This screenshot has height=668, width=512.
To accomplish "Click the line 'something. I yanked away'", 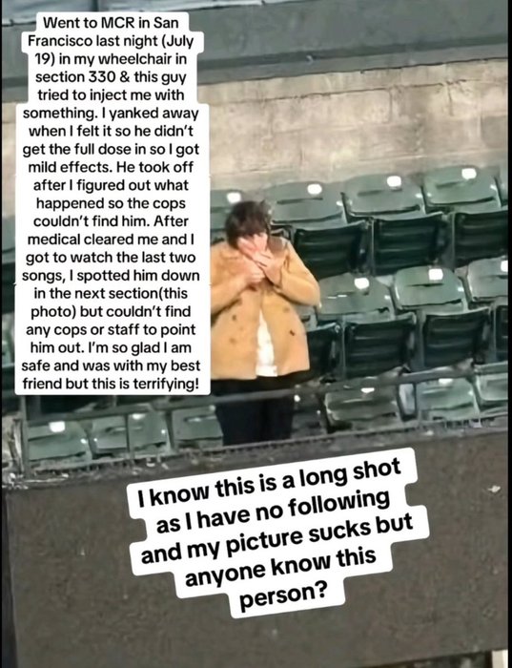I will pyautogui.click(x=111, y=114).
